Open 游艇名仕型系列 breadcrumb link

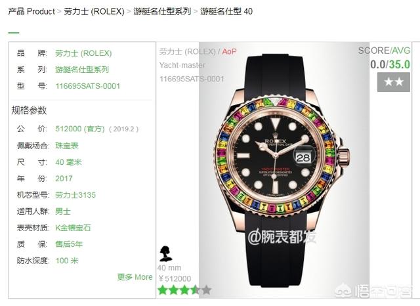point(162,12)
